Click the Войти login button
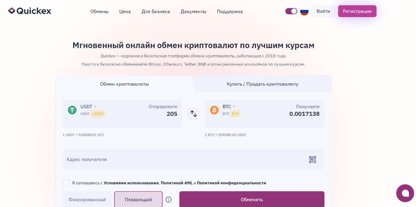This screenshot has width=416, height=207. pos(323,11)
